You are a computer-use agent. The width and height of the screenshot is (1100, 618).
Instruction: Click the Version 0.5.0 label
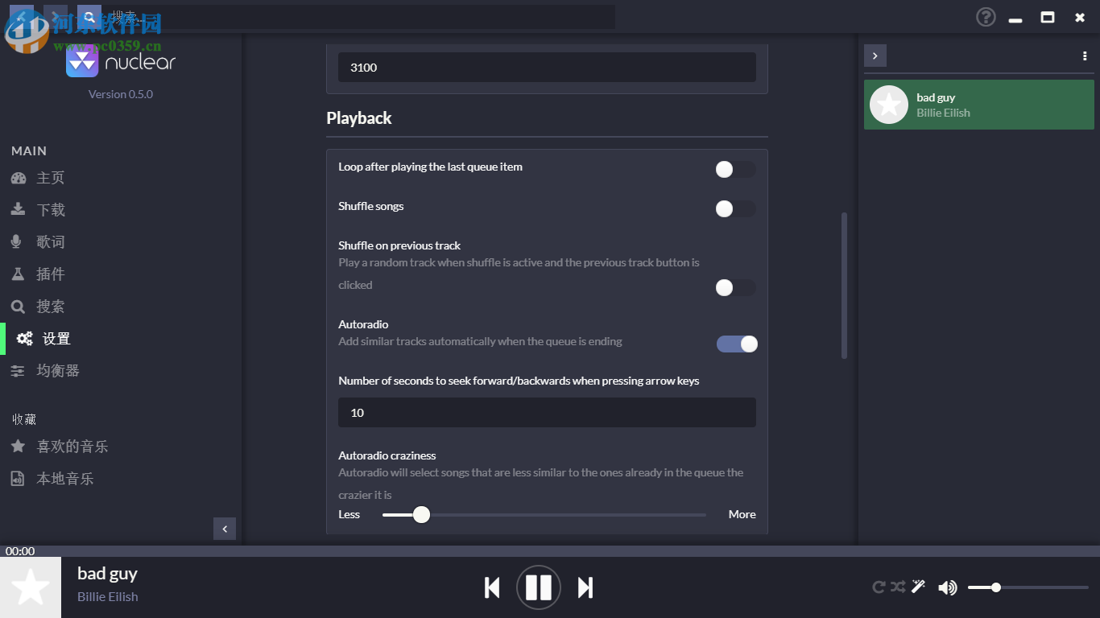click(121, 94)
